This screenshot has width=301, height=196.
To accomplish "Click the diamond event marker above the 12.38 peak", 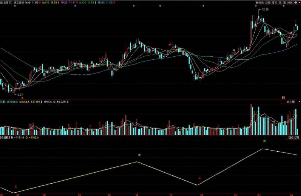I will (x=256, y=6).
